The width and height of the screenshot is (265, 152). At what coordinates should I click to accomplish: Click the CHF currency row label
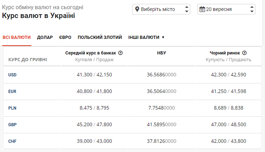pyautogui.click(x=12, y=141)
